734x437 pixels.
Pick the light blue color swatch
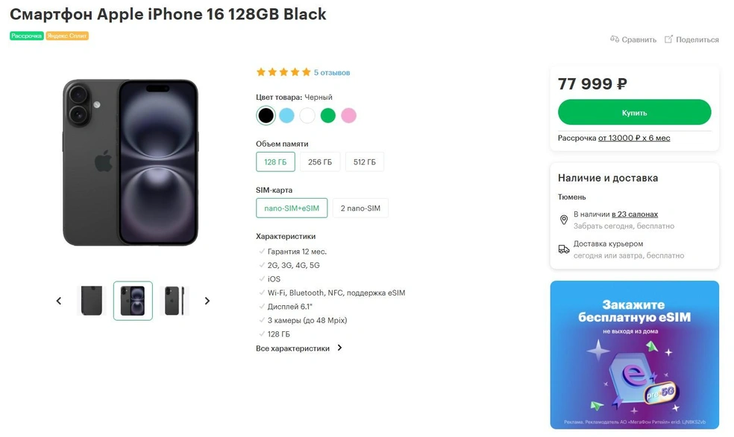286,115
